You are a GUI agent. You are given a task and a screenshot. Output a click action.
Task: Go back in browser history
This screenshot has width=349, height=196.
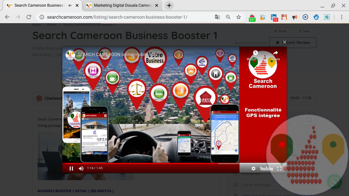coord(7,17)
